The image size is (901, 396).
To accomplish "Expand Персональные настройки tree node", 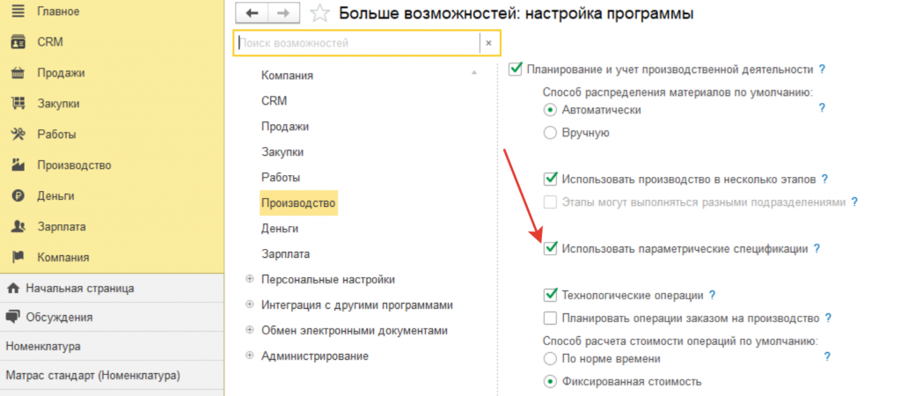I will [x=249, y=279].
